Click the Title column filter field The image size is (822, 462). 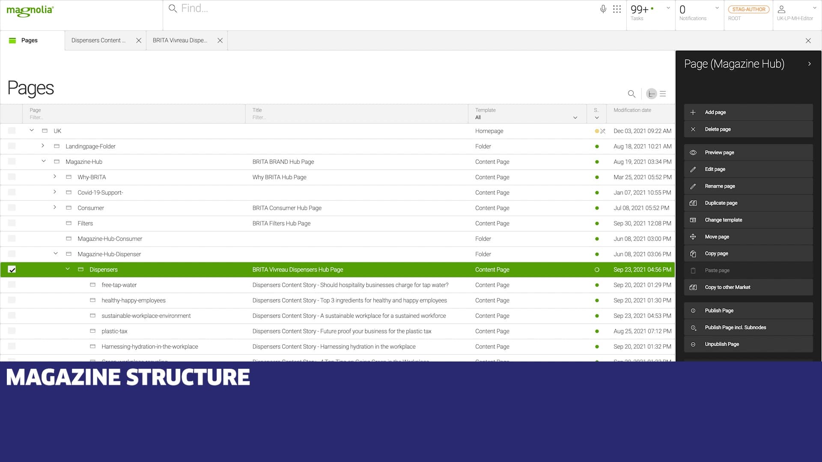click(357, 118)
